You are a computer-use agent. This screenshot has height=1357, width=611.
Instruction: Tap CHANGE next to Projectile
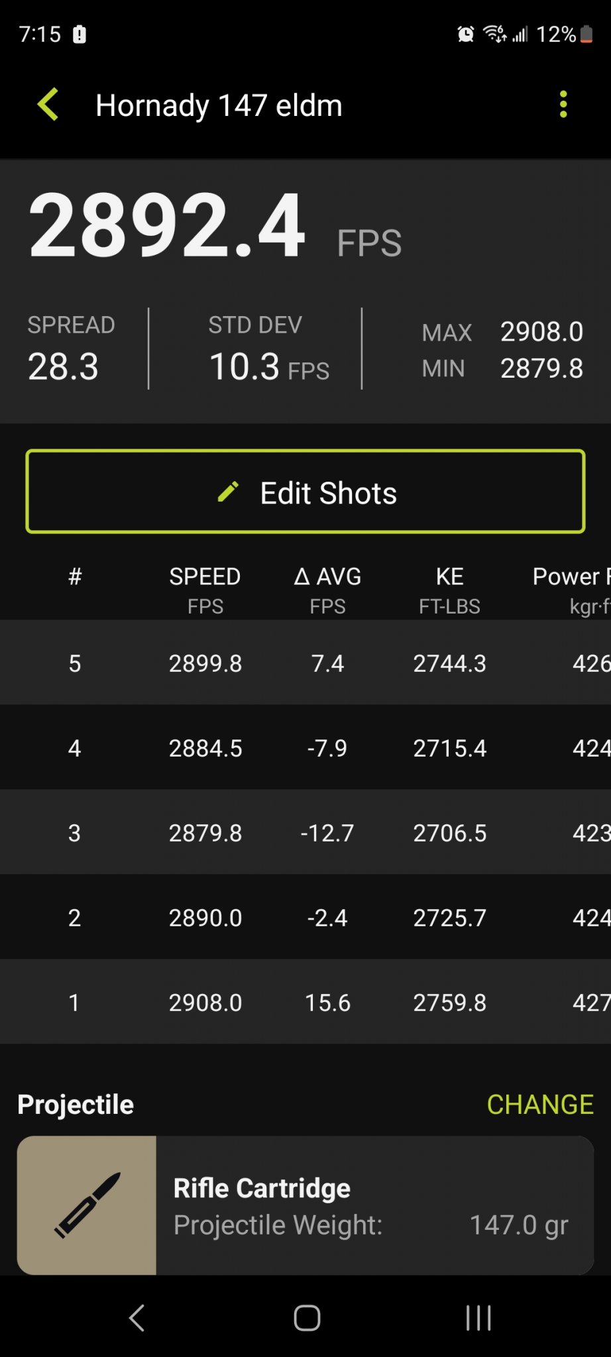pos(540,1105)
